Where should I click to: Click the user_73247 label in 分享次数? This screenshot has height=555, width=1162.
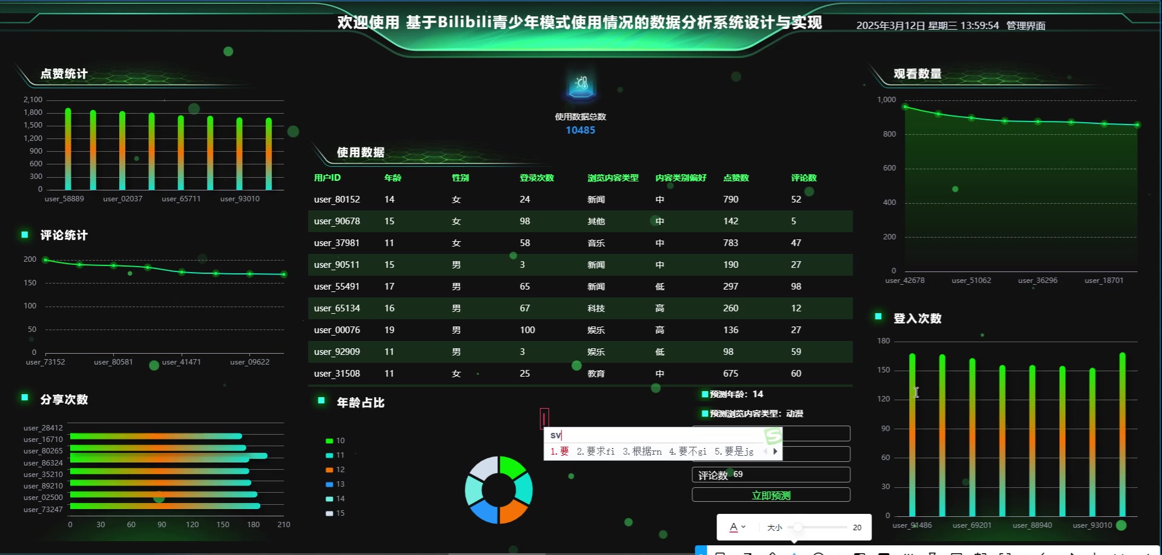(43, 510)
